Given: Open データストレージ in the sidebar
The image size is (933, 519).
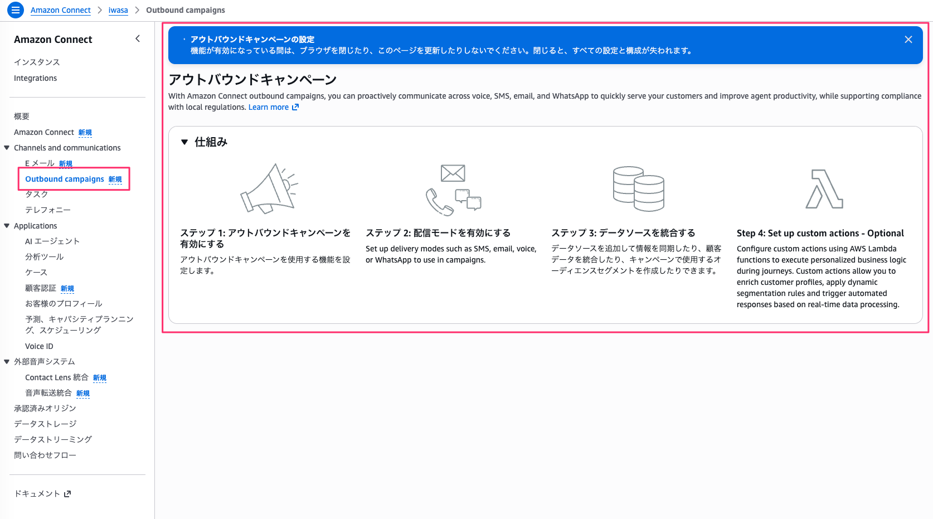Looking at the screenshot, I should click(x=45, y=424).
